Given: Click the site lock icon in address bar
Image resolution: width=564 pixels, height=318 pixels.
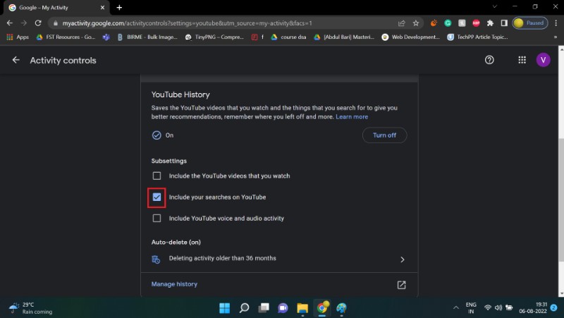Looking at the screenshot, I should click(56, 23).
